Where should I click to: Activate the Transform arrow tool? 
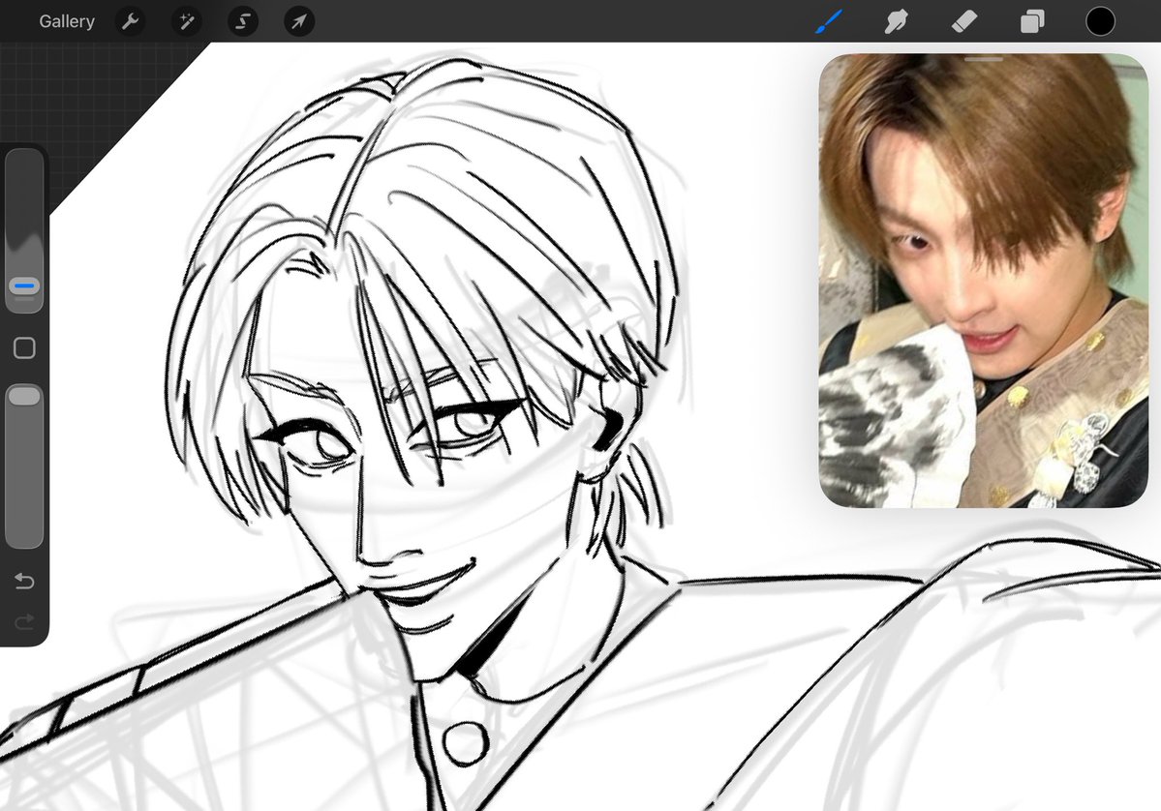(x=299, y=21)
